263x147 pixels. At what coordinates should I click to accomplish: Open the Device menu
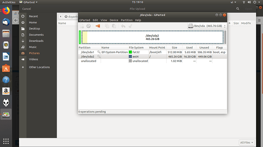point(114,20)
